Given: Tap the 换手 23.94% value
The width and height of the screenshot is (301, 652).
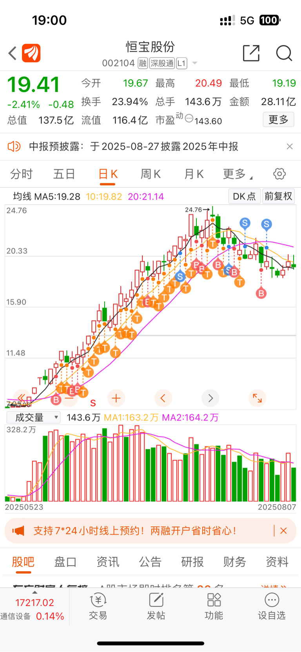Looking at the screenshot, I should click(x=130, y=102).
